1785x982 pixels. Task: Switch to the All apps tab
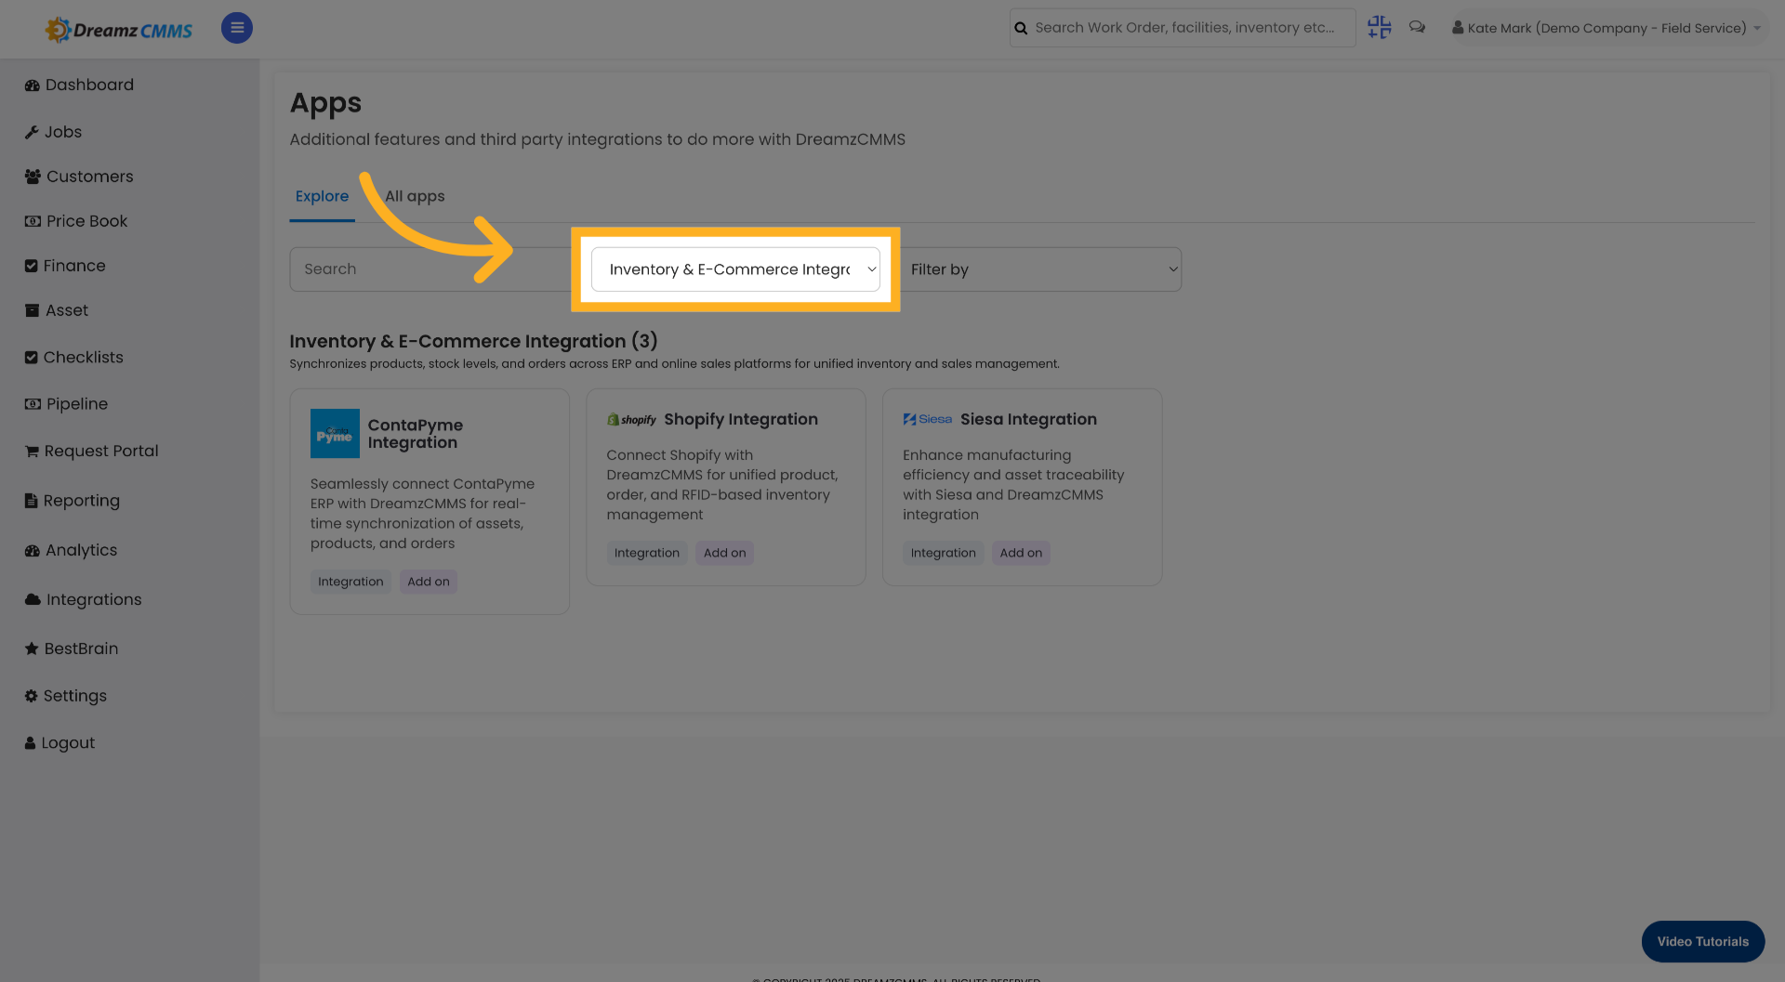415,196
